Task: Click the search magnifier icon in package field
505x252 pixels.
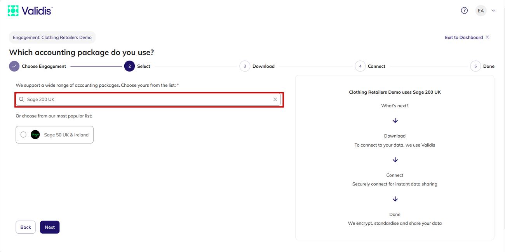Action: 21,99
